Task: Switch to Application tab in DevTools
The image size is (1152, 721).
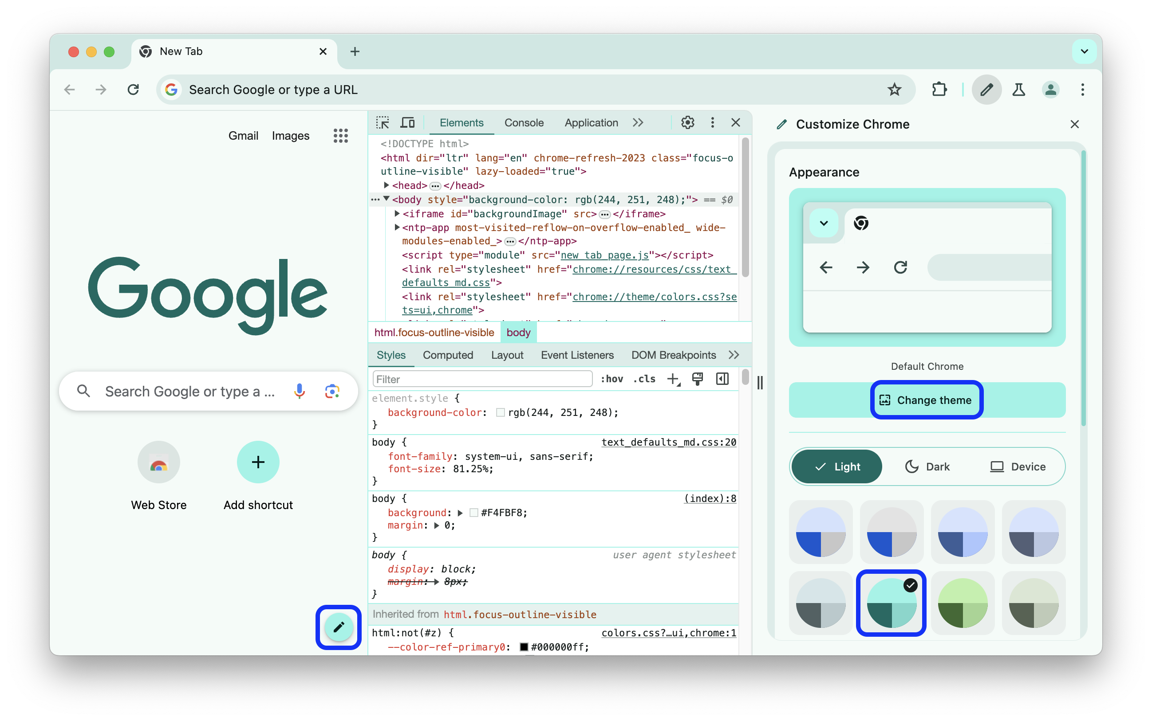Action: coord(590,123)
